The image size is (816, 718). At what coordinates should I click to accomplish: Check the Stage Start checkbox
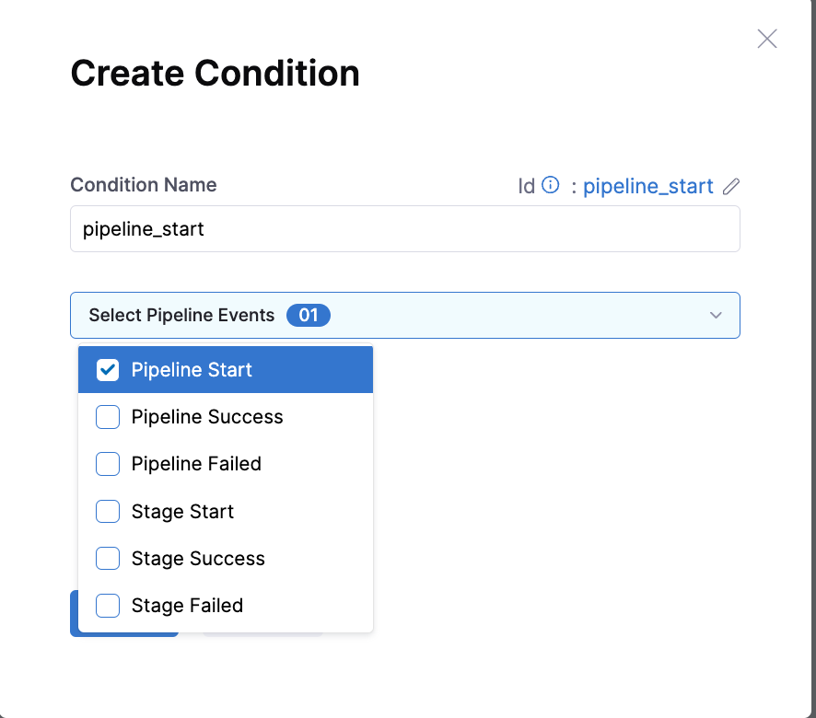(108, 512)
